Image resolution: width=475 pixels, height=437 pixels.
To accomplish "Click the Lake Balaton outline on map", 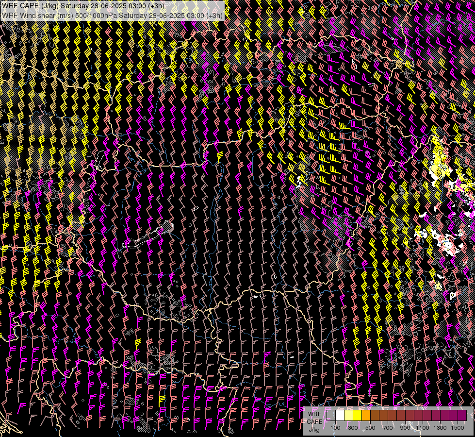I will [148, 235].
